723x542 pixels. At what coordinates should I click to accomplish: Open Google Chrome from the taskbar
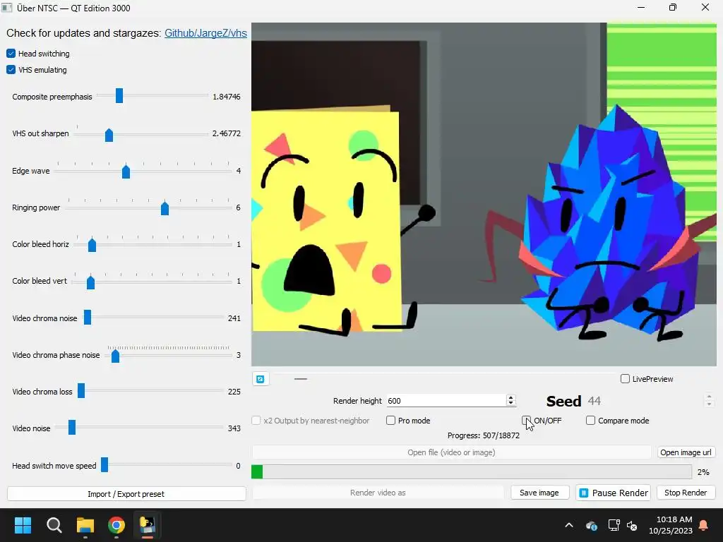click(116, 525)
